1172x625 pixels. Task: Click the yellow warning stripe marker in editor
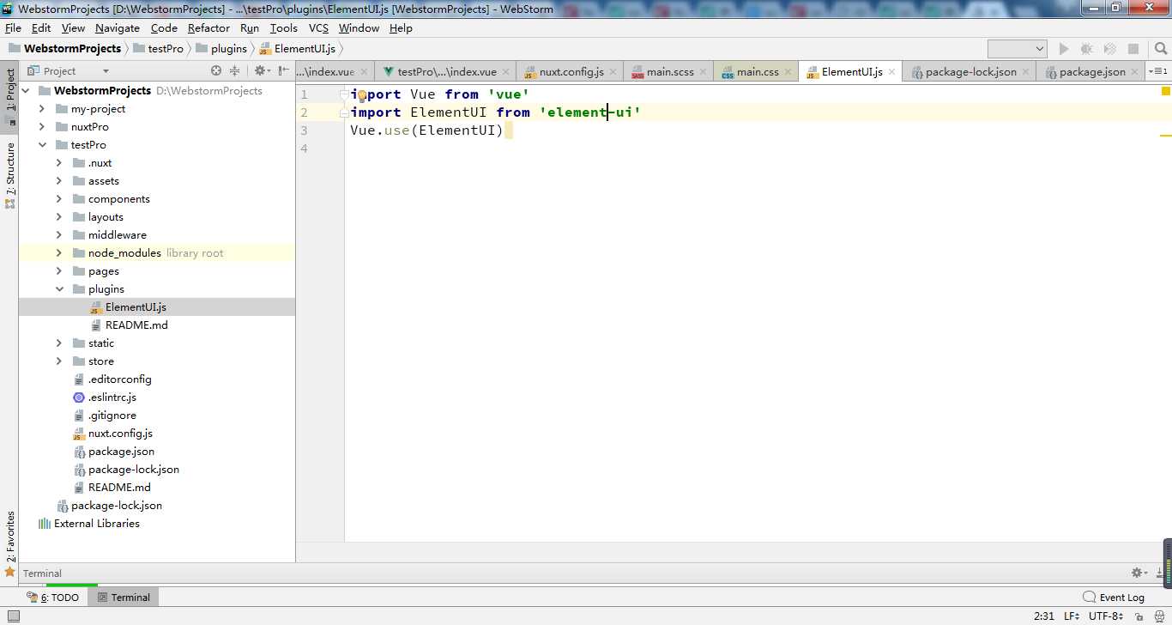pyautogui.click(x=1166, y=135)
